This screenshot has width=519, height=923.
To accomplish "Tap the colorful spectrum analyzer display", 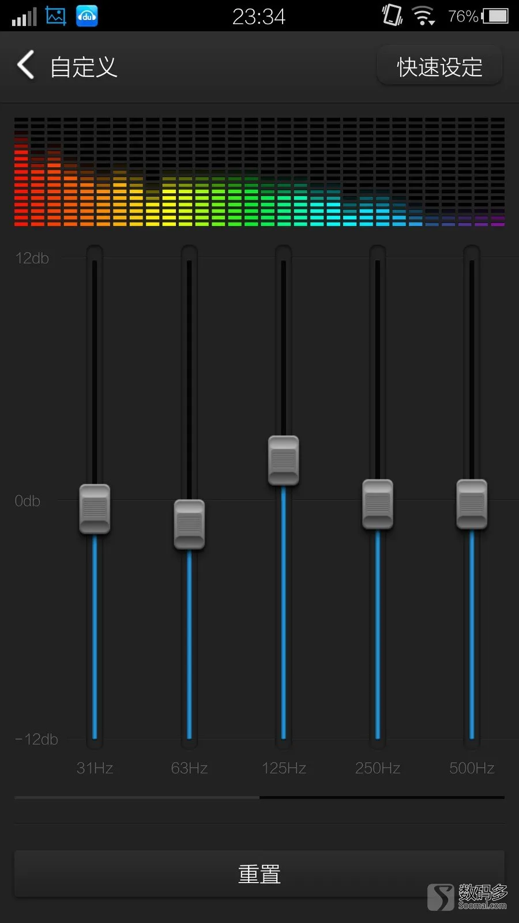I will 259,172.
